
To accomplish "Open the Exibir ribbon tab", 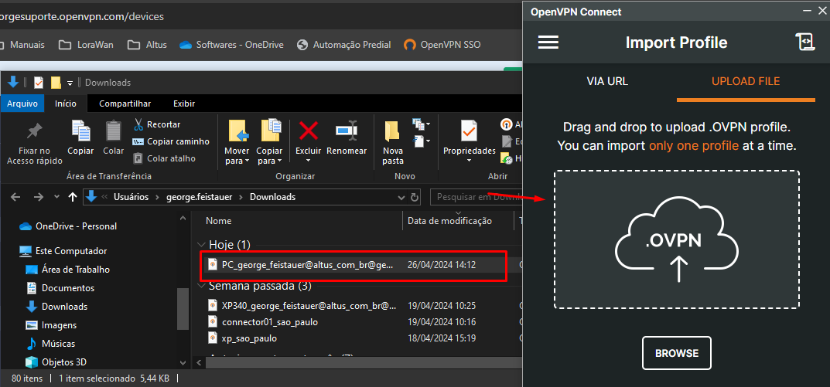I will (184, 104).
